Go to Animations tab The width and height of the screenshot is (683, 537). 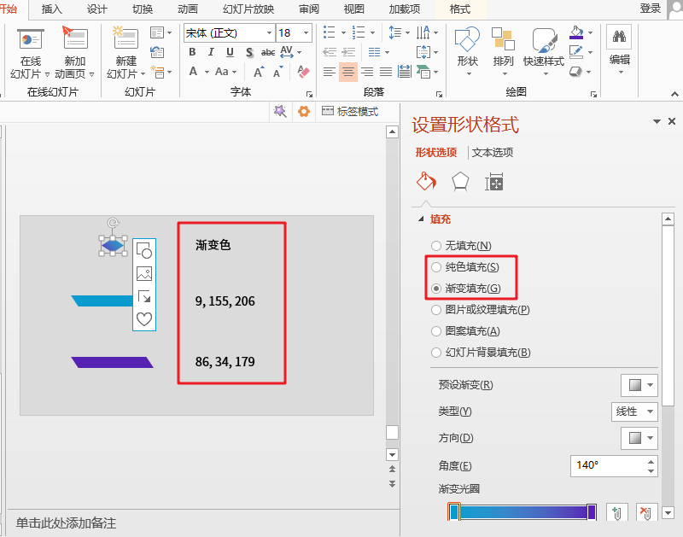pyautogui.click(x=187, y=9)
